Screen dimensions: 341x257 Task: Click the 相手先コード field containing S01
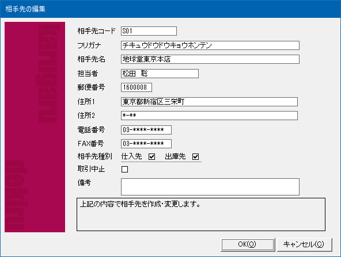click(149, 31)
